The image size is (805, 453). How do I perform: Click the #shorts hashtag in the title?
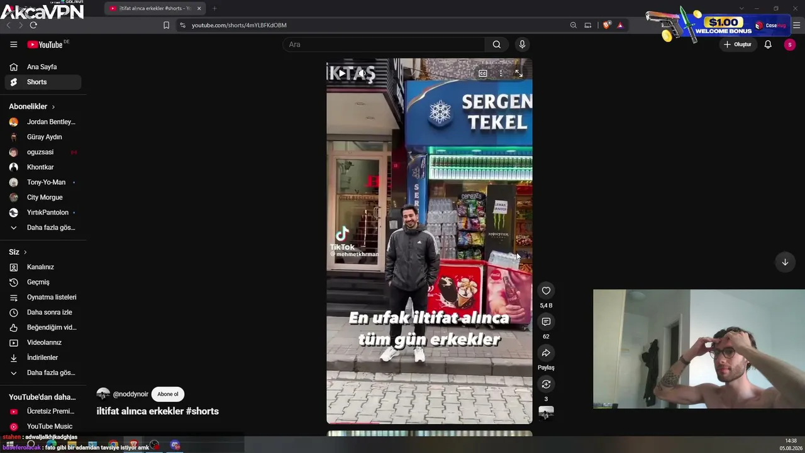pos(203,411)
